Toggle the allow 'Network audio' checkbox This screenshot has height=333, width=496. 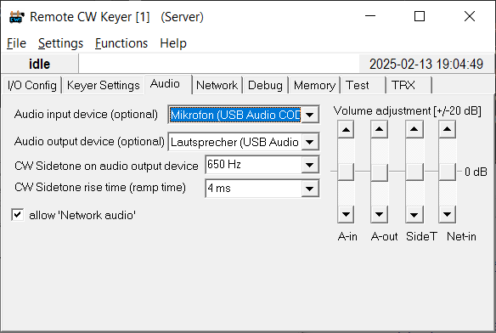pyautogui.click(x=18, y=215)
